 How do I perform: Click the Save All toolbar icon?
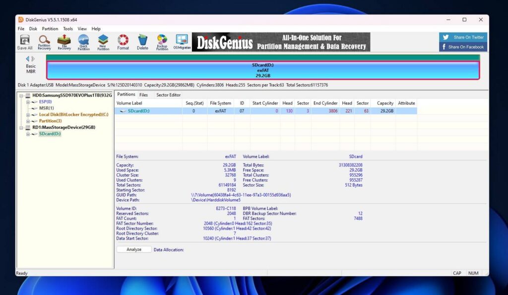pyautogui.click(x=25, y=42)
